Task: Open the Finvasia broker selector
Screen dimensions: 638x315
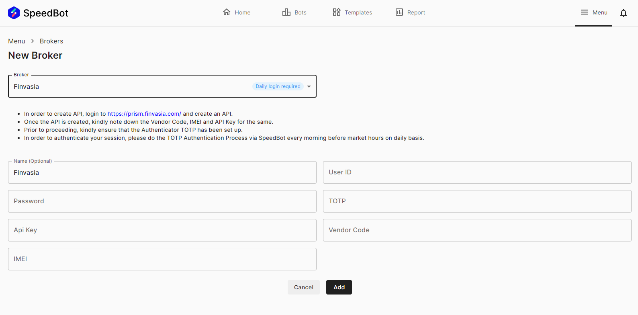Action: [x=162, y=86]
